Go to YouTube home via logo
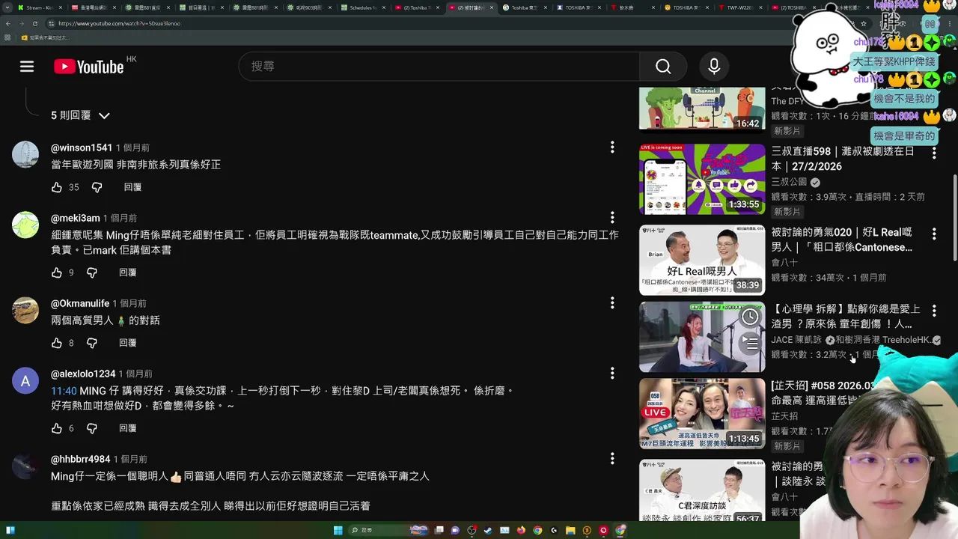Viewport: 958px width, 539px height. [x=89, y=67]
